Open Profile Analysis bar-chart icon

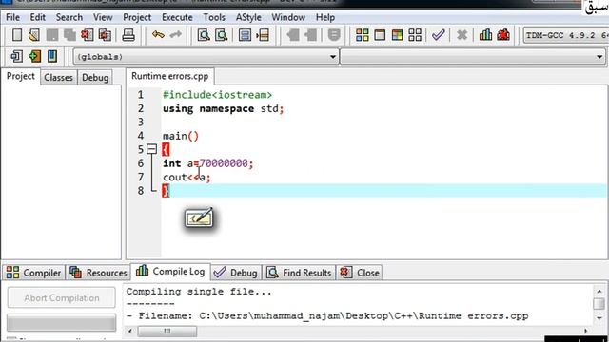(x=485, y=35)
